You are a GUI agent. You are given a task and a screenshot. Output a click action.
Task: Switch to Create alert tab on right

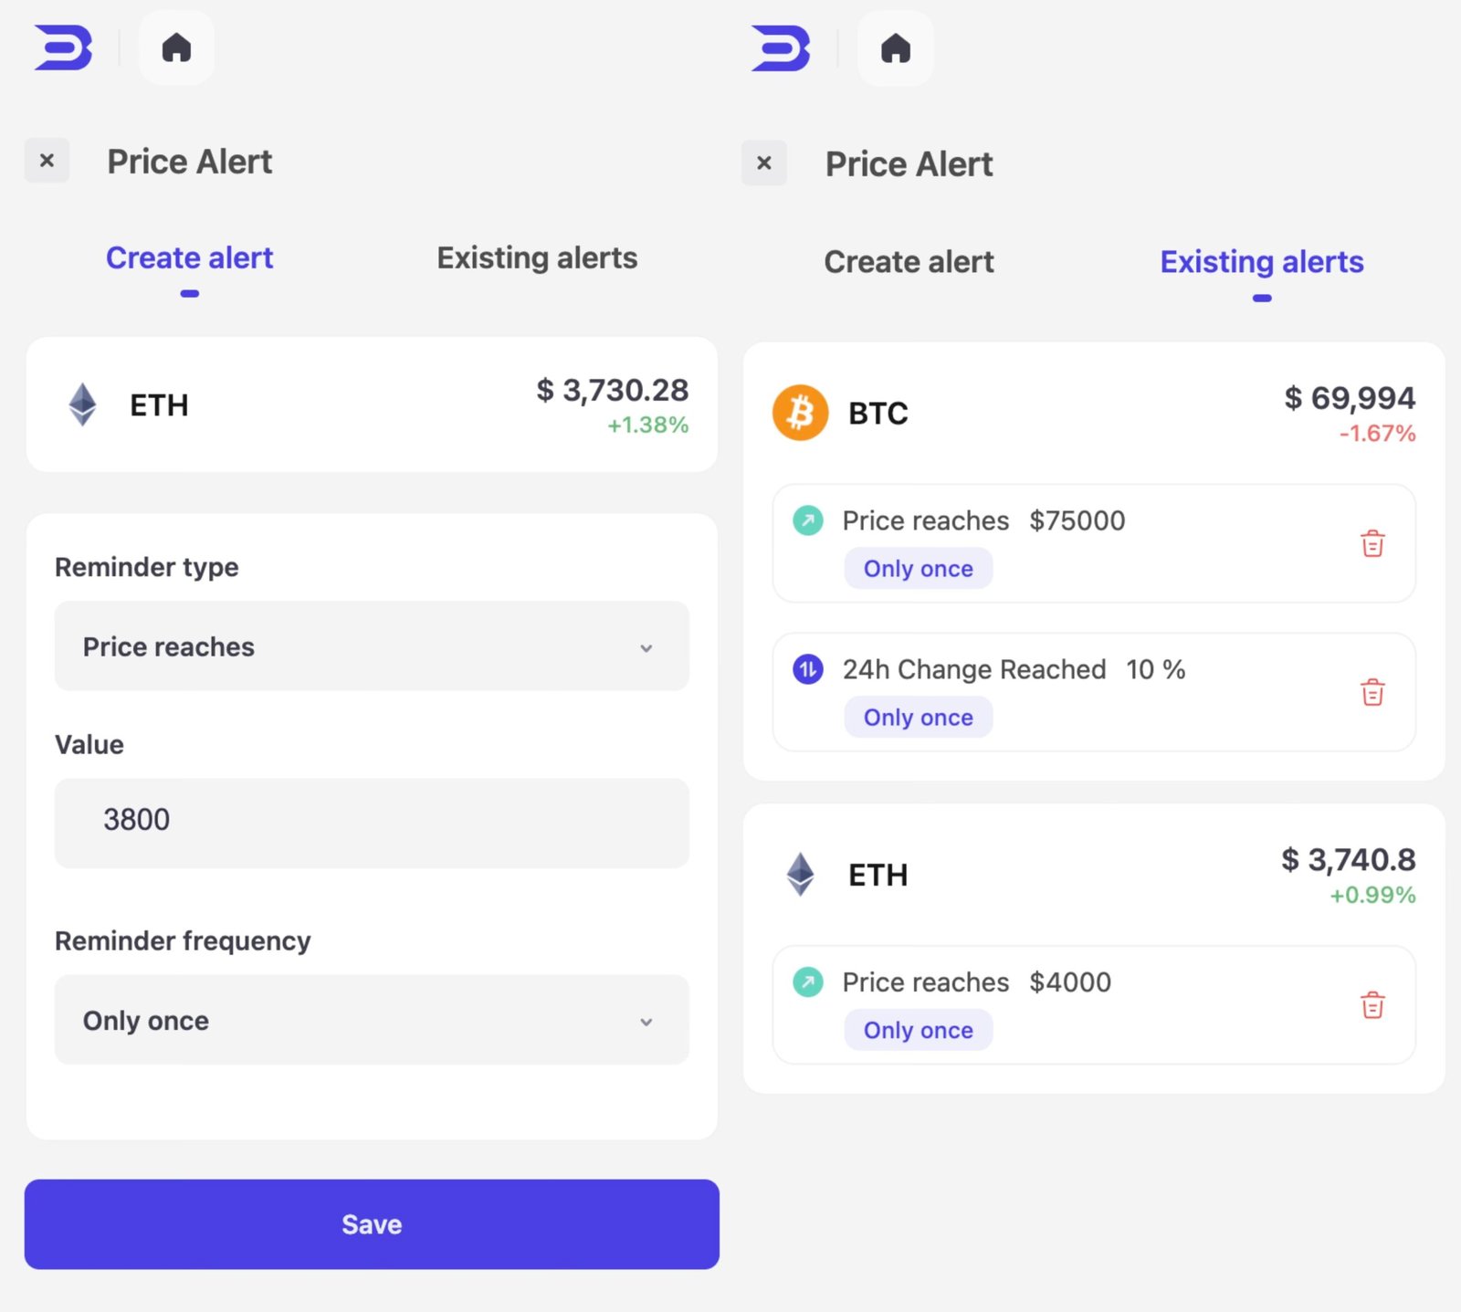click(909, 262)
